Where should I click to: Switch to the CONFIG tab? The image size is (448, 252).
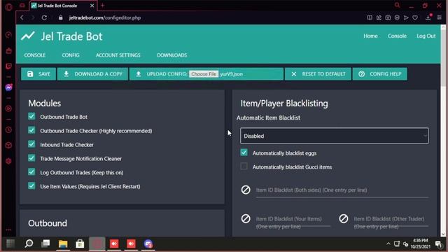(71, 55)
